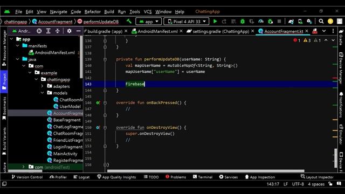The width and height of the screenshot is (345, 194).
Task: Hide the Project panel with minus icon
Action: (x=78, y=31)
